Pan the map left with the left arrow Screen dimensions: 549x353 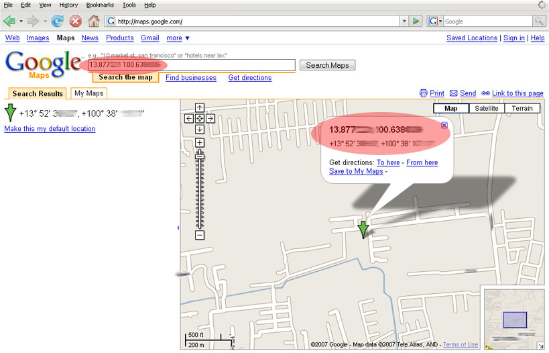(x=189, y=119)
